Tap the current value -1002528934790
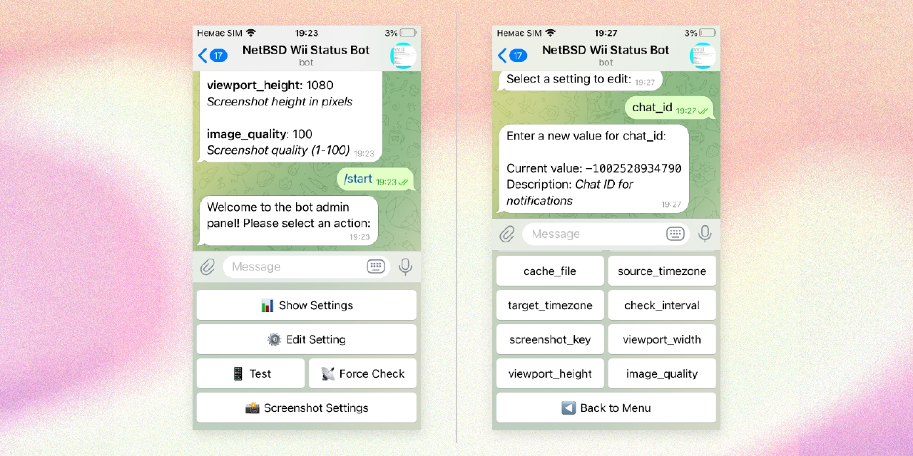Screen dimensions: 913x456 click(633, 168)
